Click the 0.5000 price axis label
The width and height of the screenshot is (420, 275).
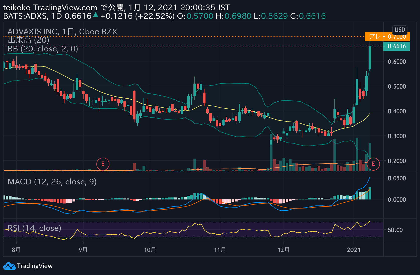tap(397, 87)
